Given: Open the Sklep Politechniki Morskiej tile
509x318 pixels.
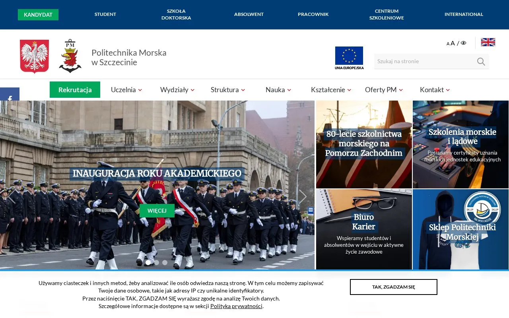Looking at the screenshot, I should coord(461,229).
